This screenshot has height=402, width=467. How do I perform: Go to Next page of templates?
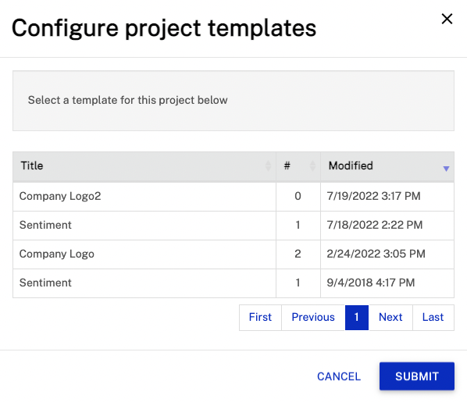point(390,318)
